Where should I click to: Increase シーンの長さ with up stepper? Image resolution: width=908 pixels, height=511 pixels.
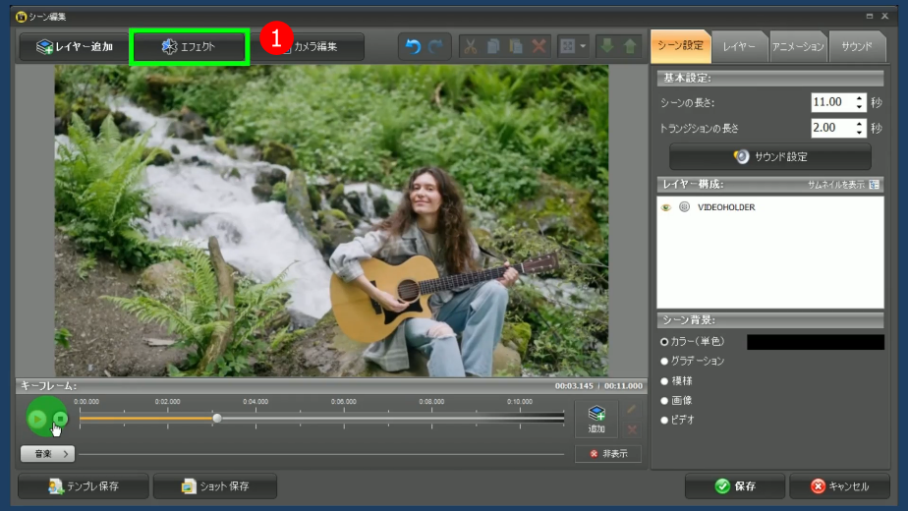tap(860, 98)
